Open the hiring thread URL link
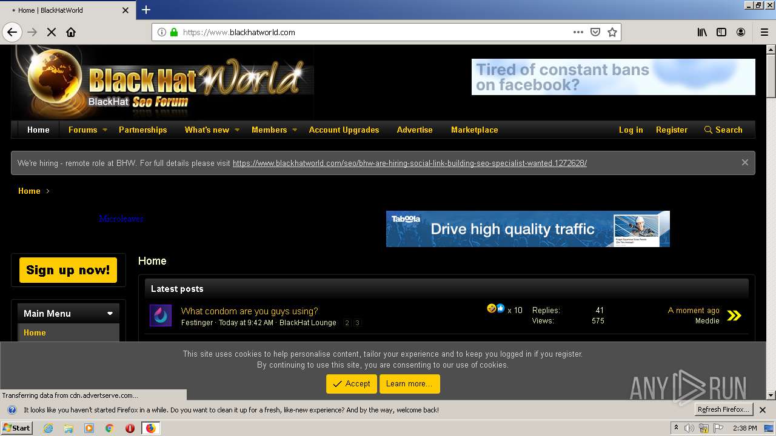776x436 pixels. click(410, 163)
